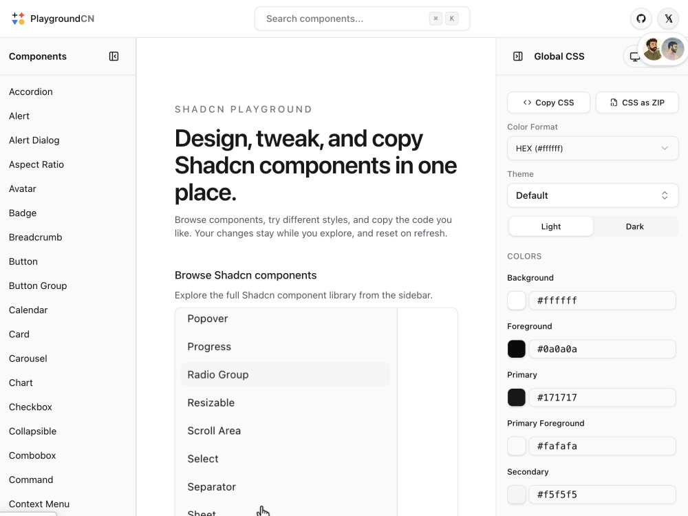
Task: Open Command component page
Action: (31, 480)
